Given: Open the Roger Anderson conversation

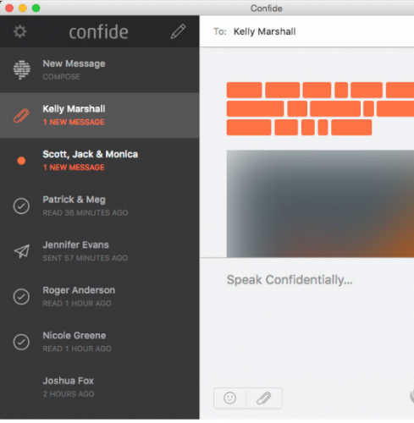Looking at the screenshot, I should (x=100, y=297).
